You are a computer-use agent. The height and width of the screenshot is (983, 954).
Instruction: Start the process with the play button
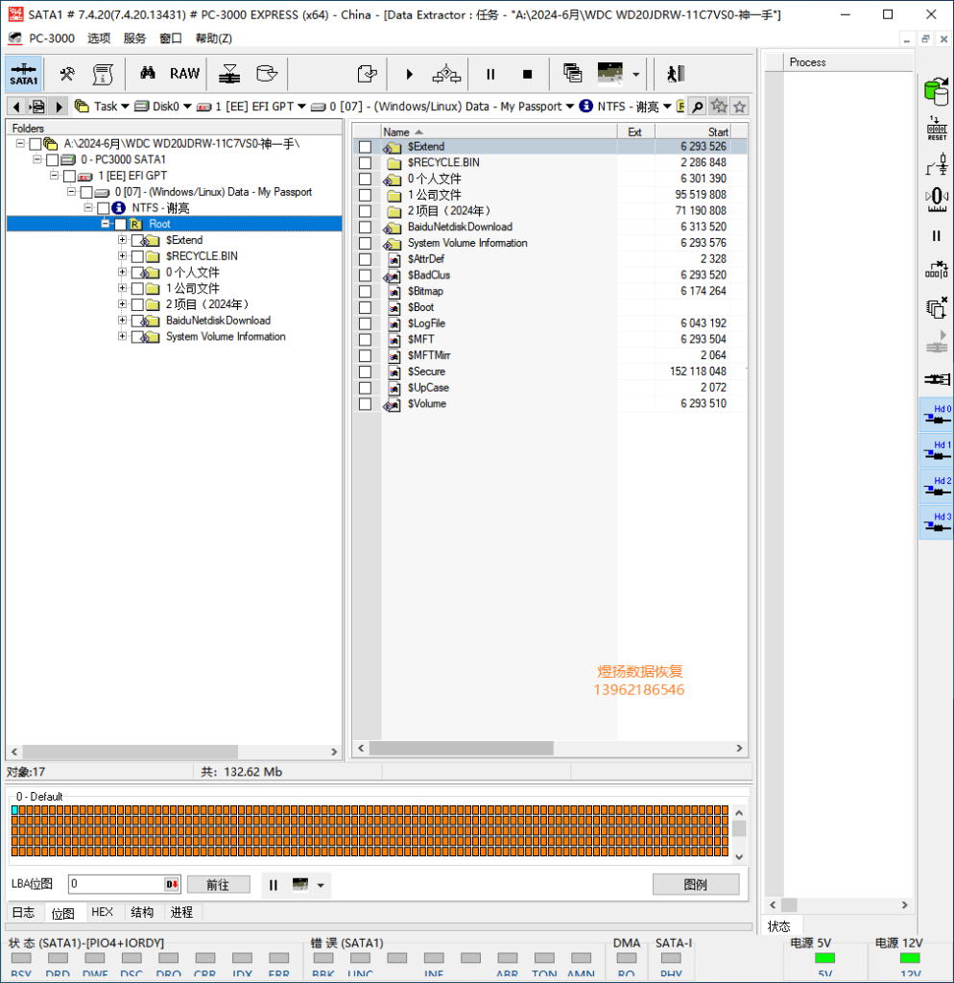click(409, 75)
